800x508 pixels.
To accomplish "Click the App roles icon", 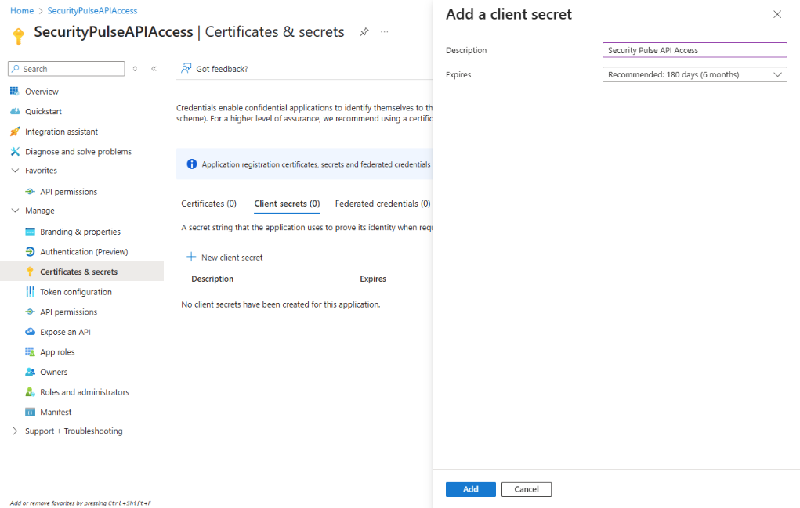I will point(30,351).
